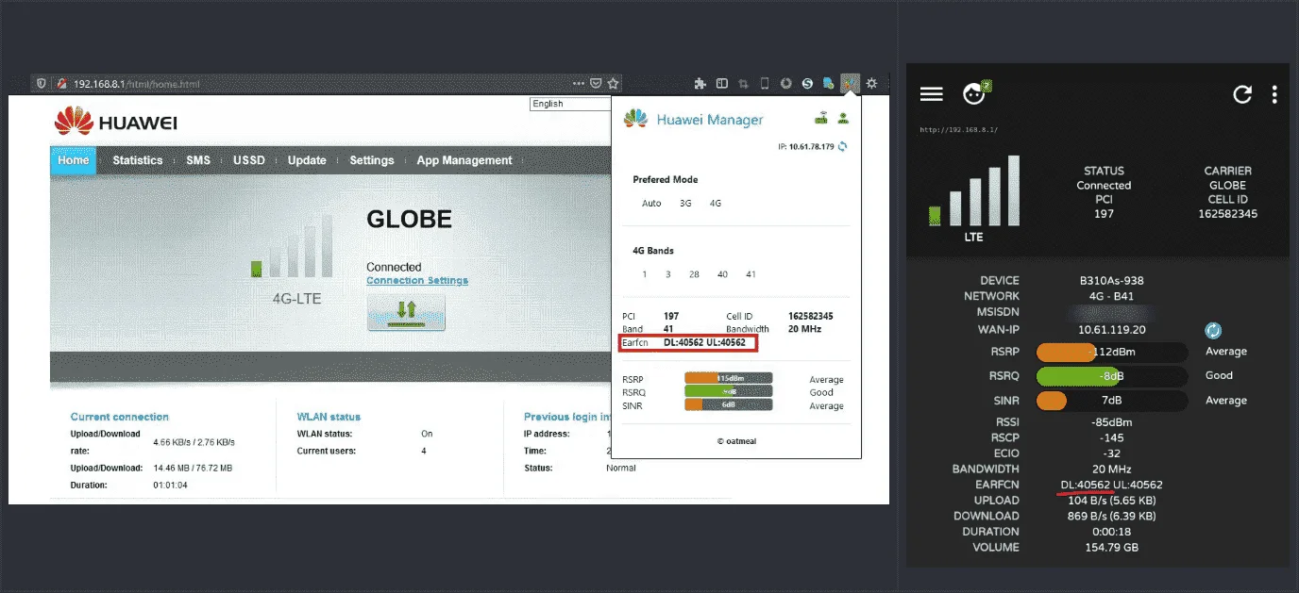Screen dimensions: 1299x593
Task: Open the hamburger menu in the dark app
Action: [932, 93]
